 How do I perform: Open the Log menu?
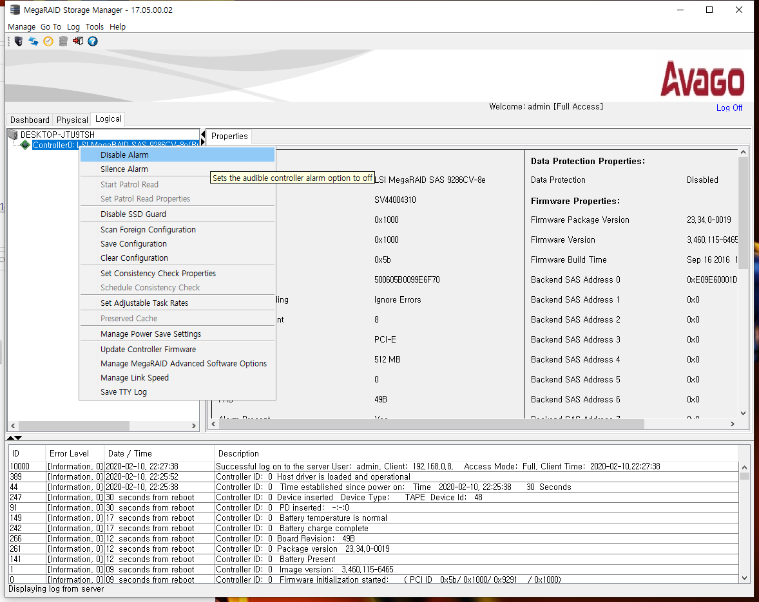pyautogui.click(x=73, y=26)
